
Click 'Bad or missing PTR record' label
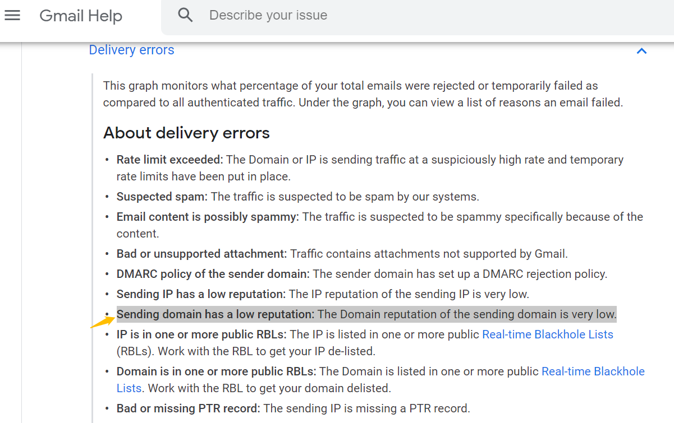pos(189,408)
